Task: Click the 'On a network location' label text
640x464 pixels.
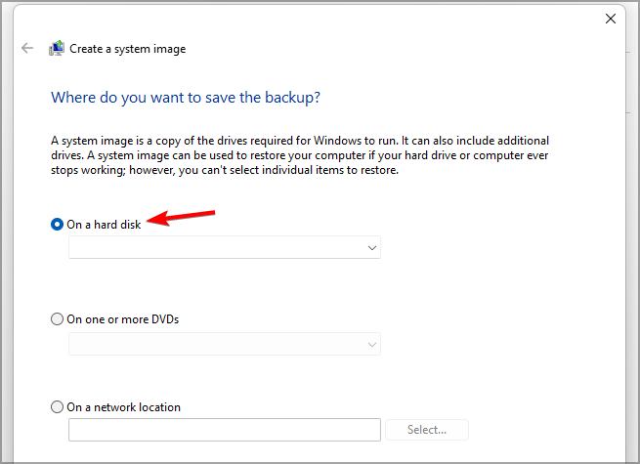Action: click(x=123, y=407)
